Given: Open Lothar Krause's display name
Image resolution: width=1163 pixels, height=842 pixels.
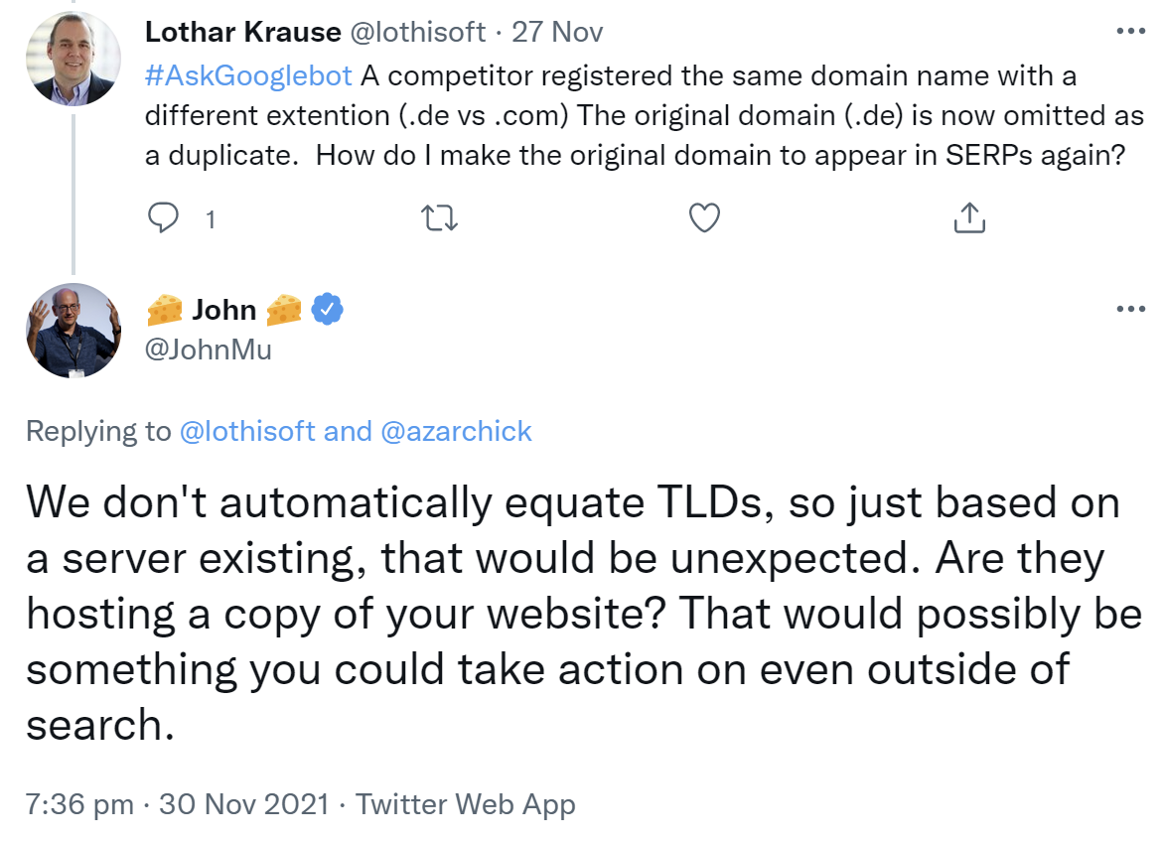Looking at the screenshot, I should (x=241, y=31).
